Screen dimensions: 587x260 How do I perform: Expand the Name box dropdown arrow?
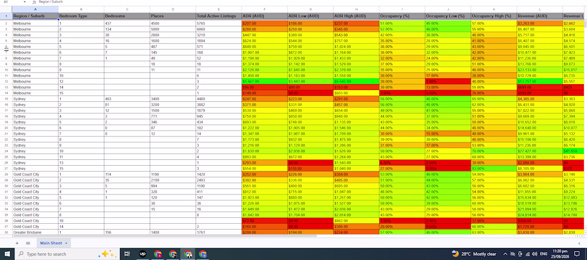(25, 2)
